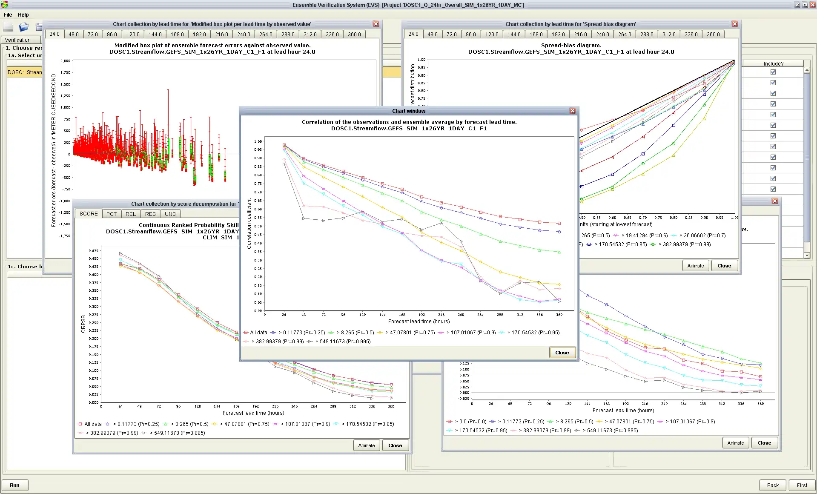Click the All data legend marker in correlation chart
This screenshot has height=494, width=817.
246,333
